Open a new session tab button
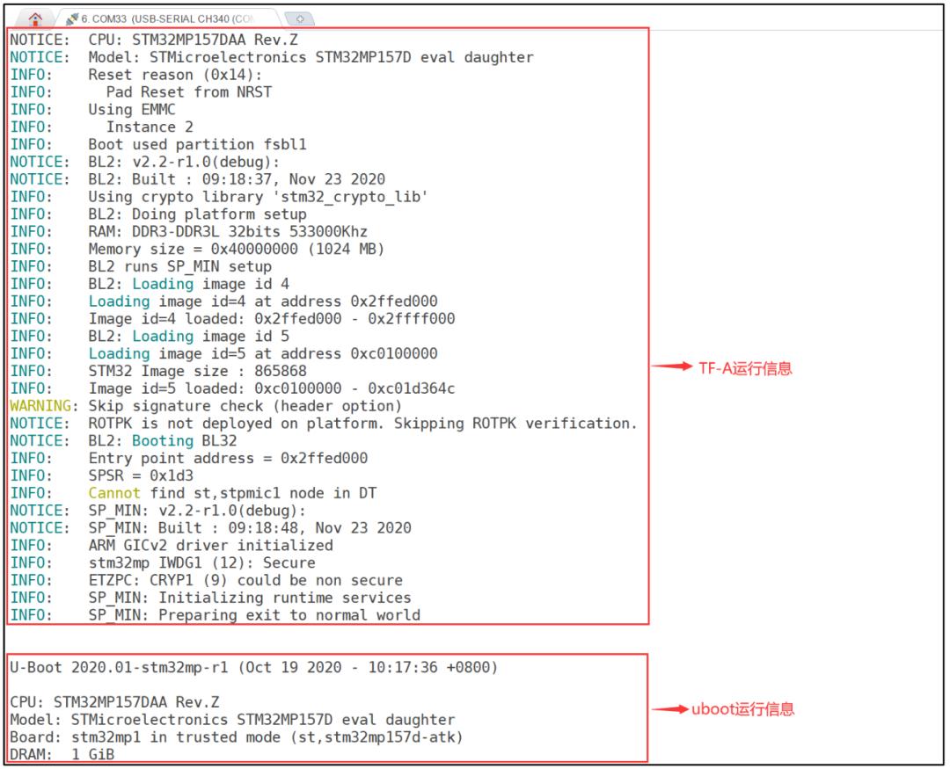This screenshot has width=950, height=769. pos(300,18)
